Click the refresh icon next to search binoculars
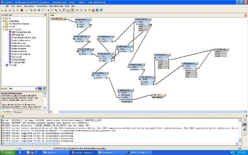 44,88
